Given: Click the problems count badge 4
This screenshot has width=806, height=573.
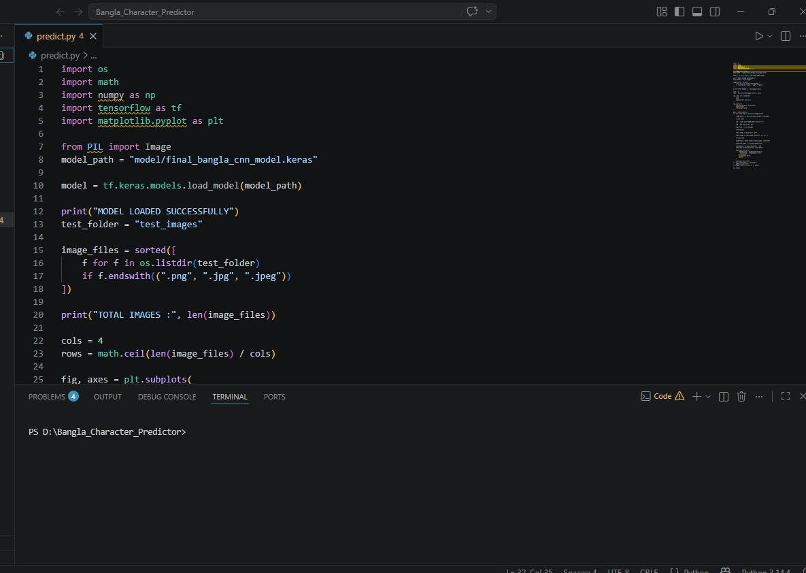Looking at the screenshot, I should click(73, 396).
